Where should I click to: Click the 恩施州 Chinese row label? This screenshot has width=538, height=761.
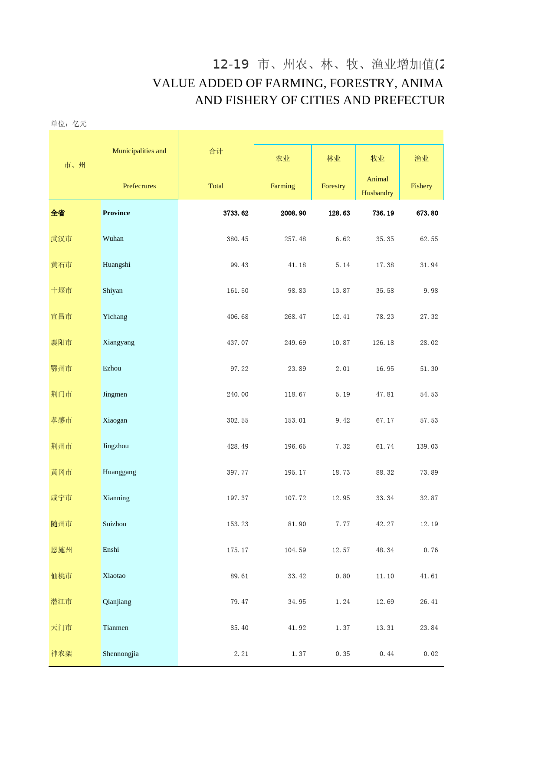pos(61,550)
